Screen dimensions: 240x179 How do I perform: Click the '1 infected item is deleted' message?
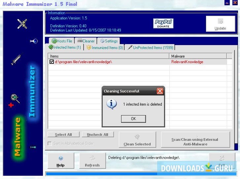tap(143, 104)
